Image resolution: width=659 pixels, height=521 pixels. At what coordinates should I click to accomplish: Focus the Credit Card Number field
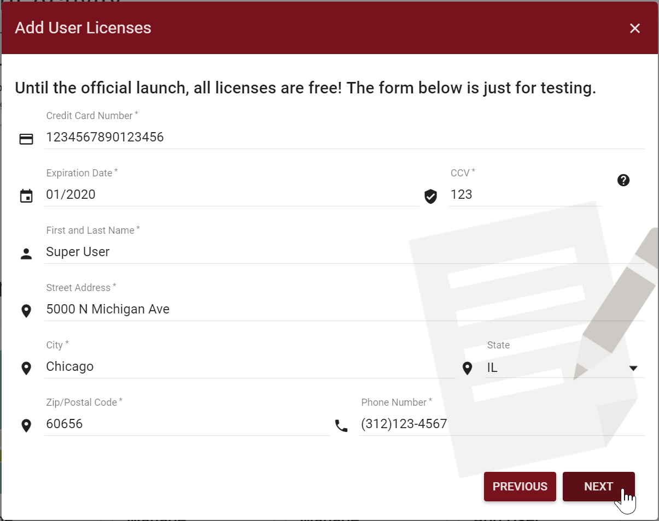click(x=345, y=137)
